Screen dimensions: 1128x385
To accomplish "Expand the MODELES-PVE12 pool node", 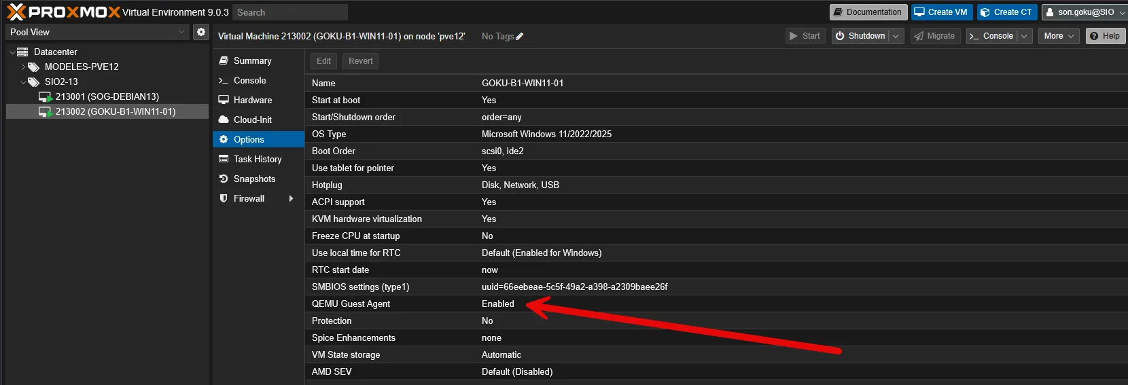I will coord(23,67).
